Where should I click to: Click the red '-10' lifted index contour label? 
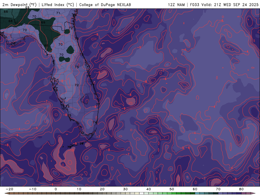click(71, 150)
